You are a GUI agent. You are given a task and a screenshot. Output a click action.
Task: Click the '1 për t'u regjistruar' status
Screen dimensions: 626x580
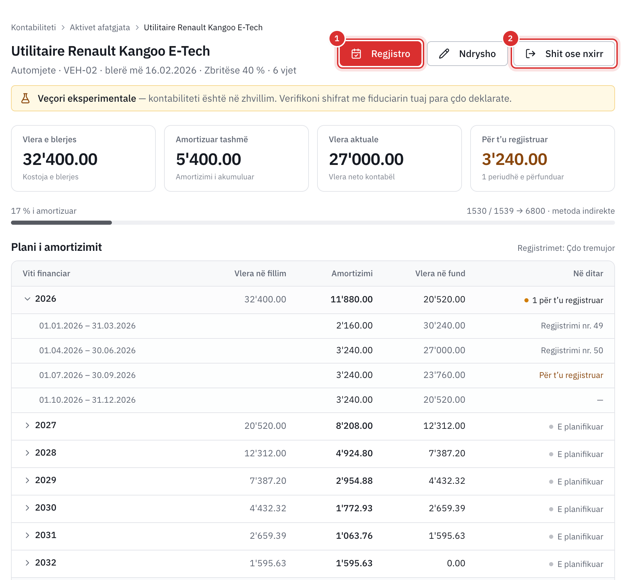point(564,300)
